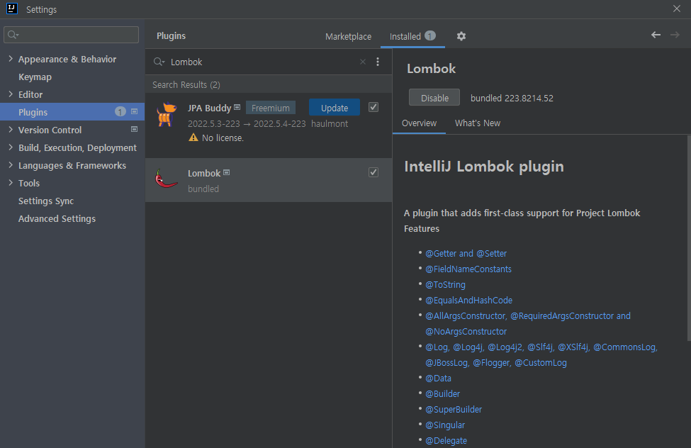Open the @Getter and @Setter link

click(x=466, y=254)
